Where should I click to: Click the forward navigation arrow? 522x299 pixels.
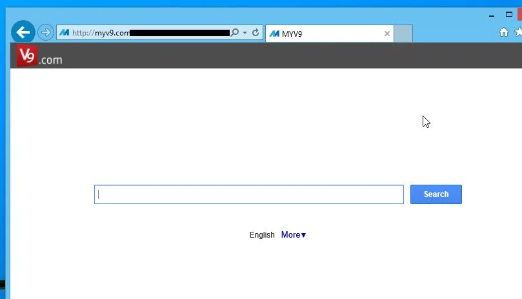[46, 32]
